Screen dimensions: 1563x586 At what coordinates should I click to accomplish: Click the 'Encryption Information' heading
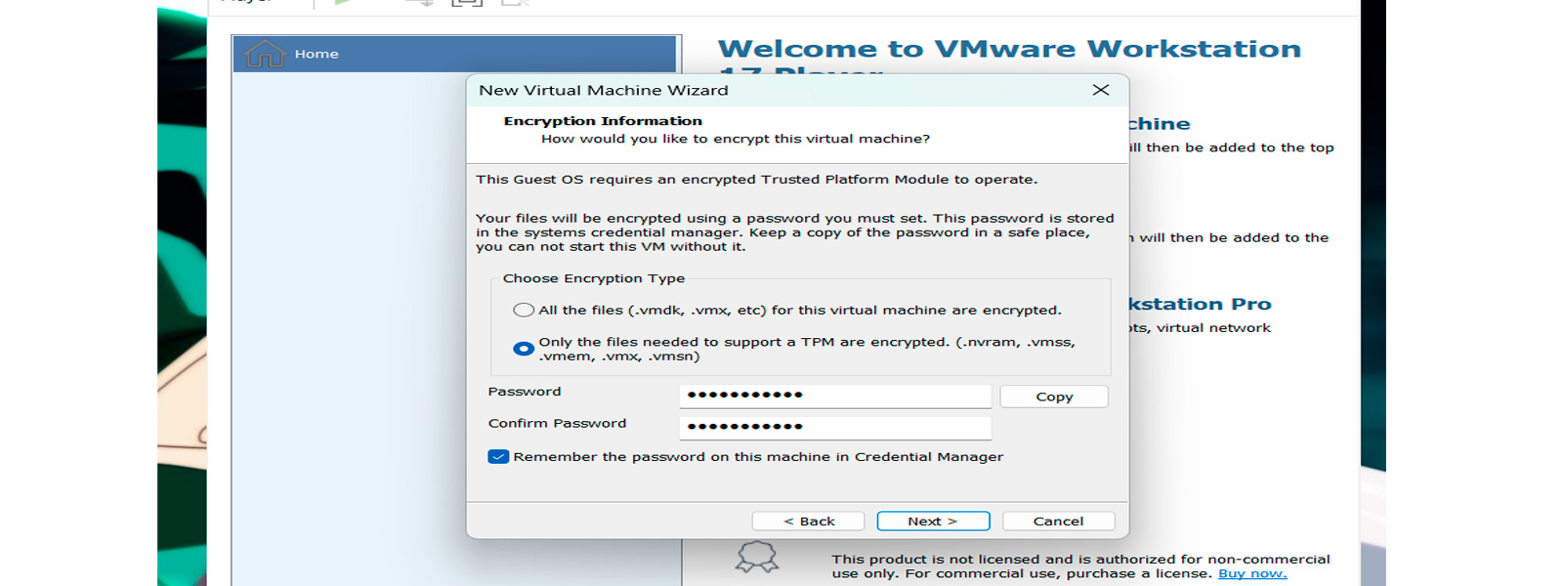(603, 121)
